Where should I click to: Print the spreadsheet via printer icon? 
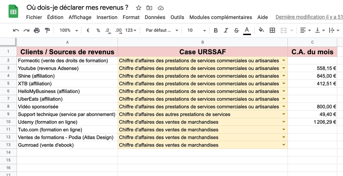pyautogui.click(x=37, y=30)
